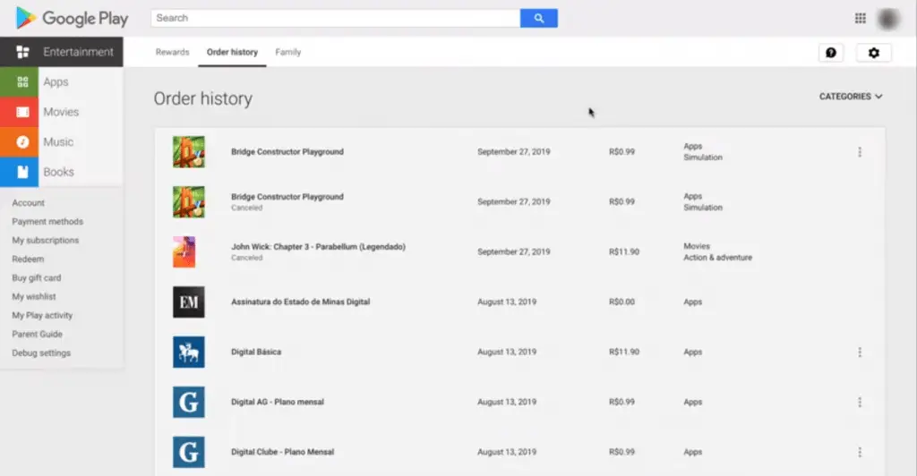Open My wishlist link
Viewport: 917px width, 476px height.
click(34, 296)
